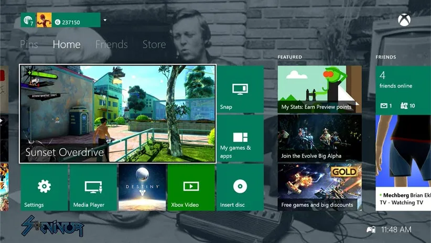Open Free games and big discounts tile
Screen dimensions: 431x243
(319, 187)
